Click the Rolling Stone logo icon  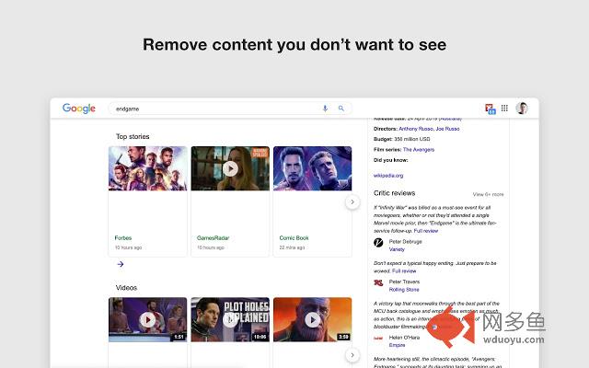tap(378, 282)
